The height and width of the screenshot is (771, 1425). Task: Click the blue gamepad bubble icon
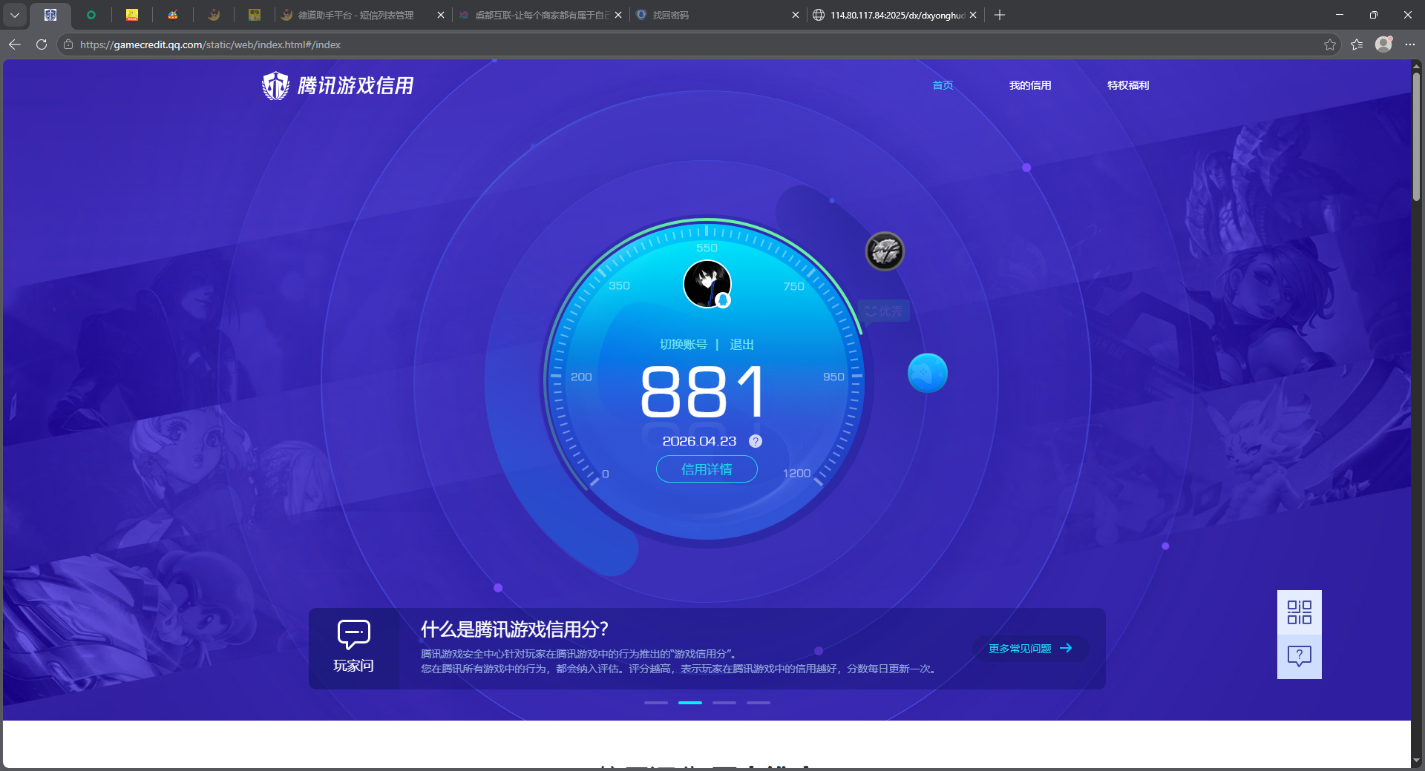[928, 373]
